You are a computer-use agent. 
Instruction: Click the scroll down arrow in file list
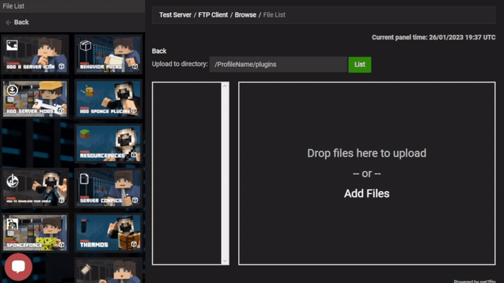[x=225, y=260]
